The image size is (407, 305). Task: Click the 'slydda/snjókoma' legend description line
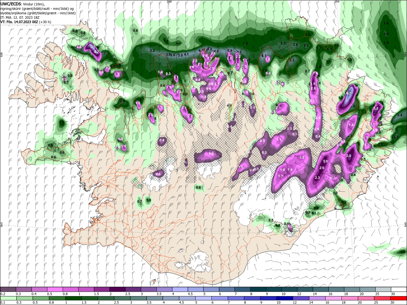tap(38, 13)
